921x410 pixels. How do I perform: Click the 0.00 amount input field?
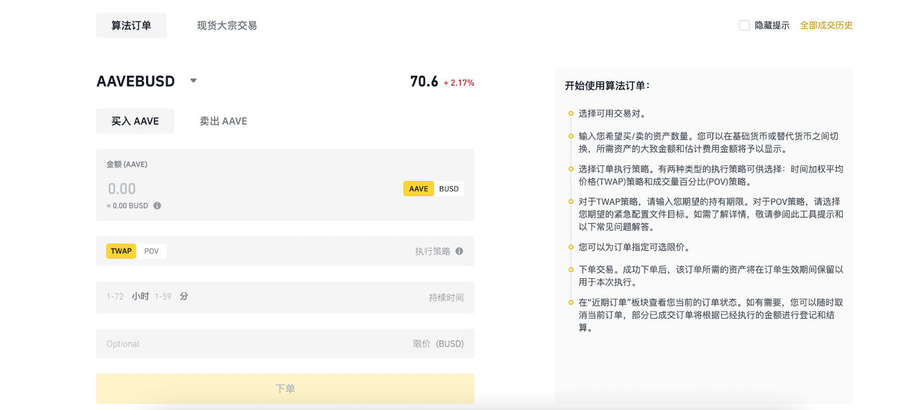point(230,189)
